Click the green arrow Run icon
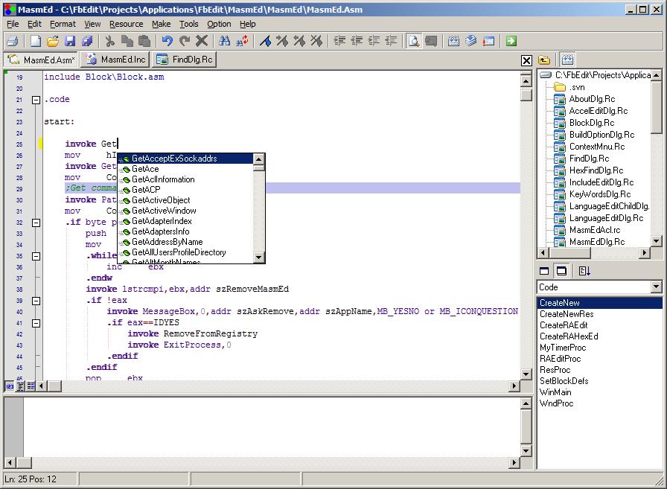667x489 pixels. [x=511, y=41]
